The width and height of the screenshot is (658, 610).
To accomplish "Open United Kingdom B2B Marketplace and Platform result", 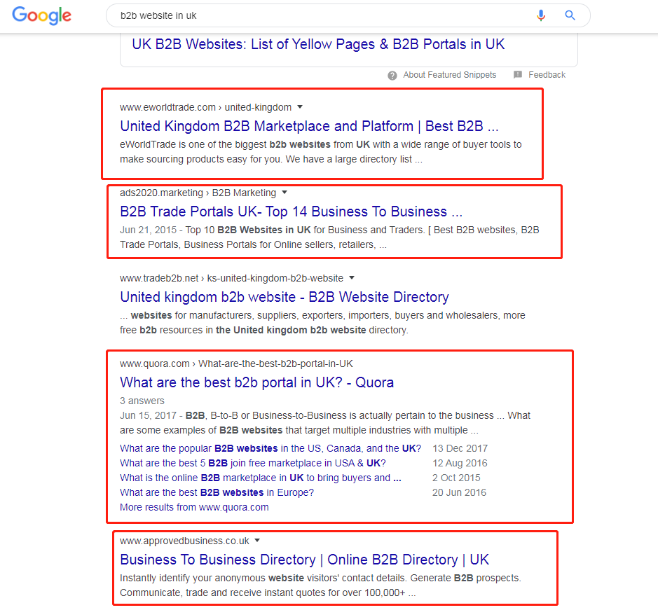I will click(x=309, y=126).
